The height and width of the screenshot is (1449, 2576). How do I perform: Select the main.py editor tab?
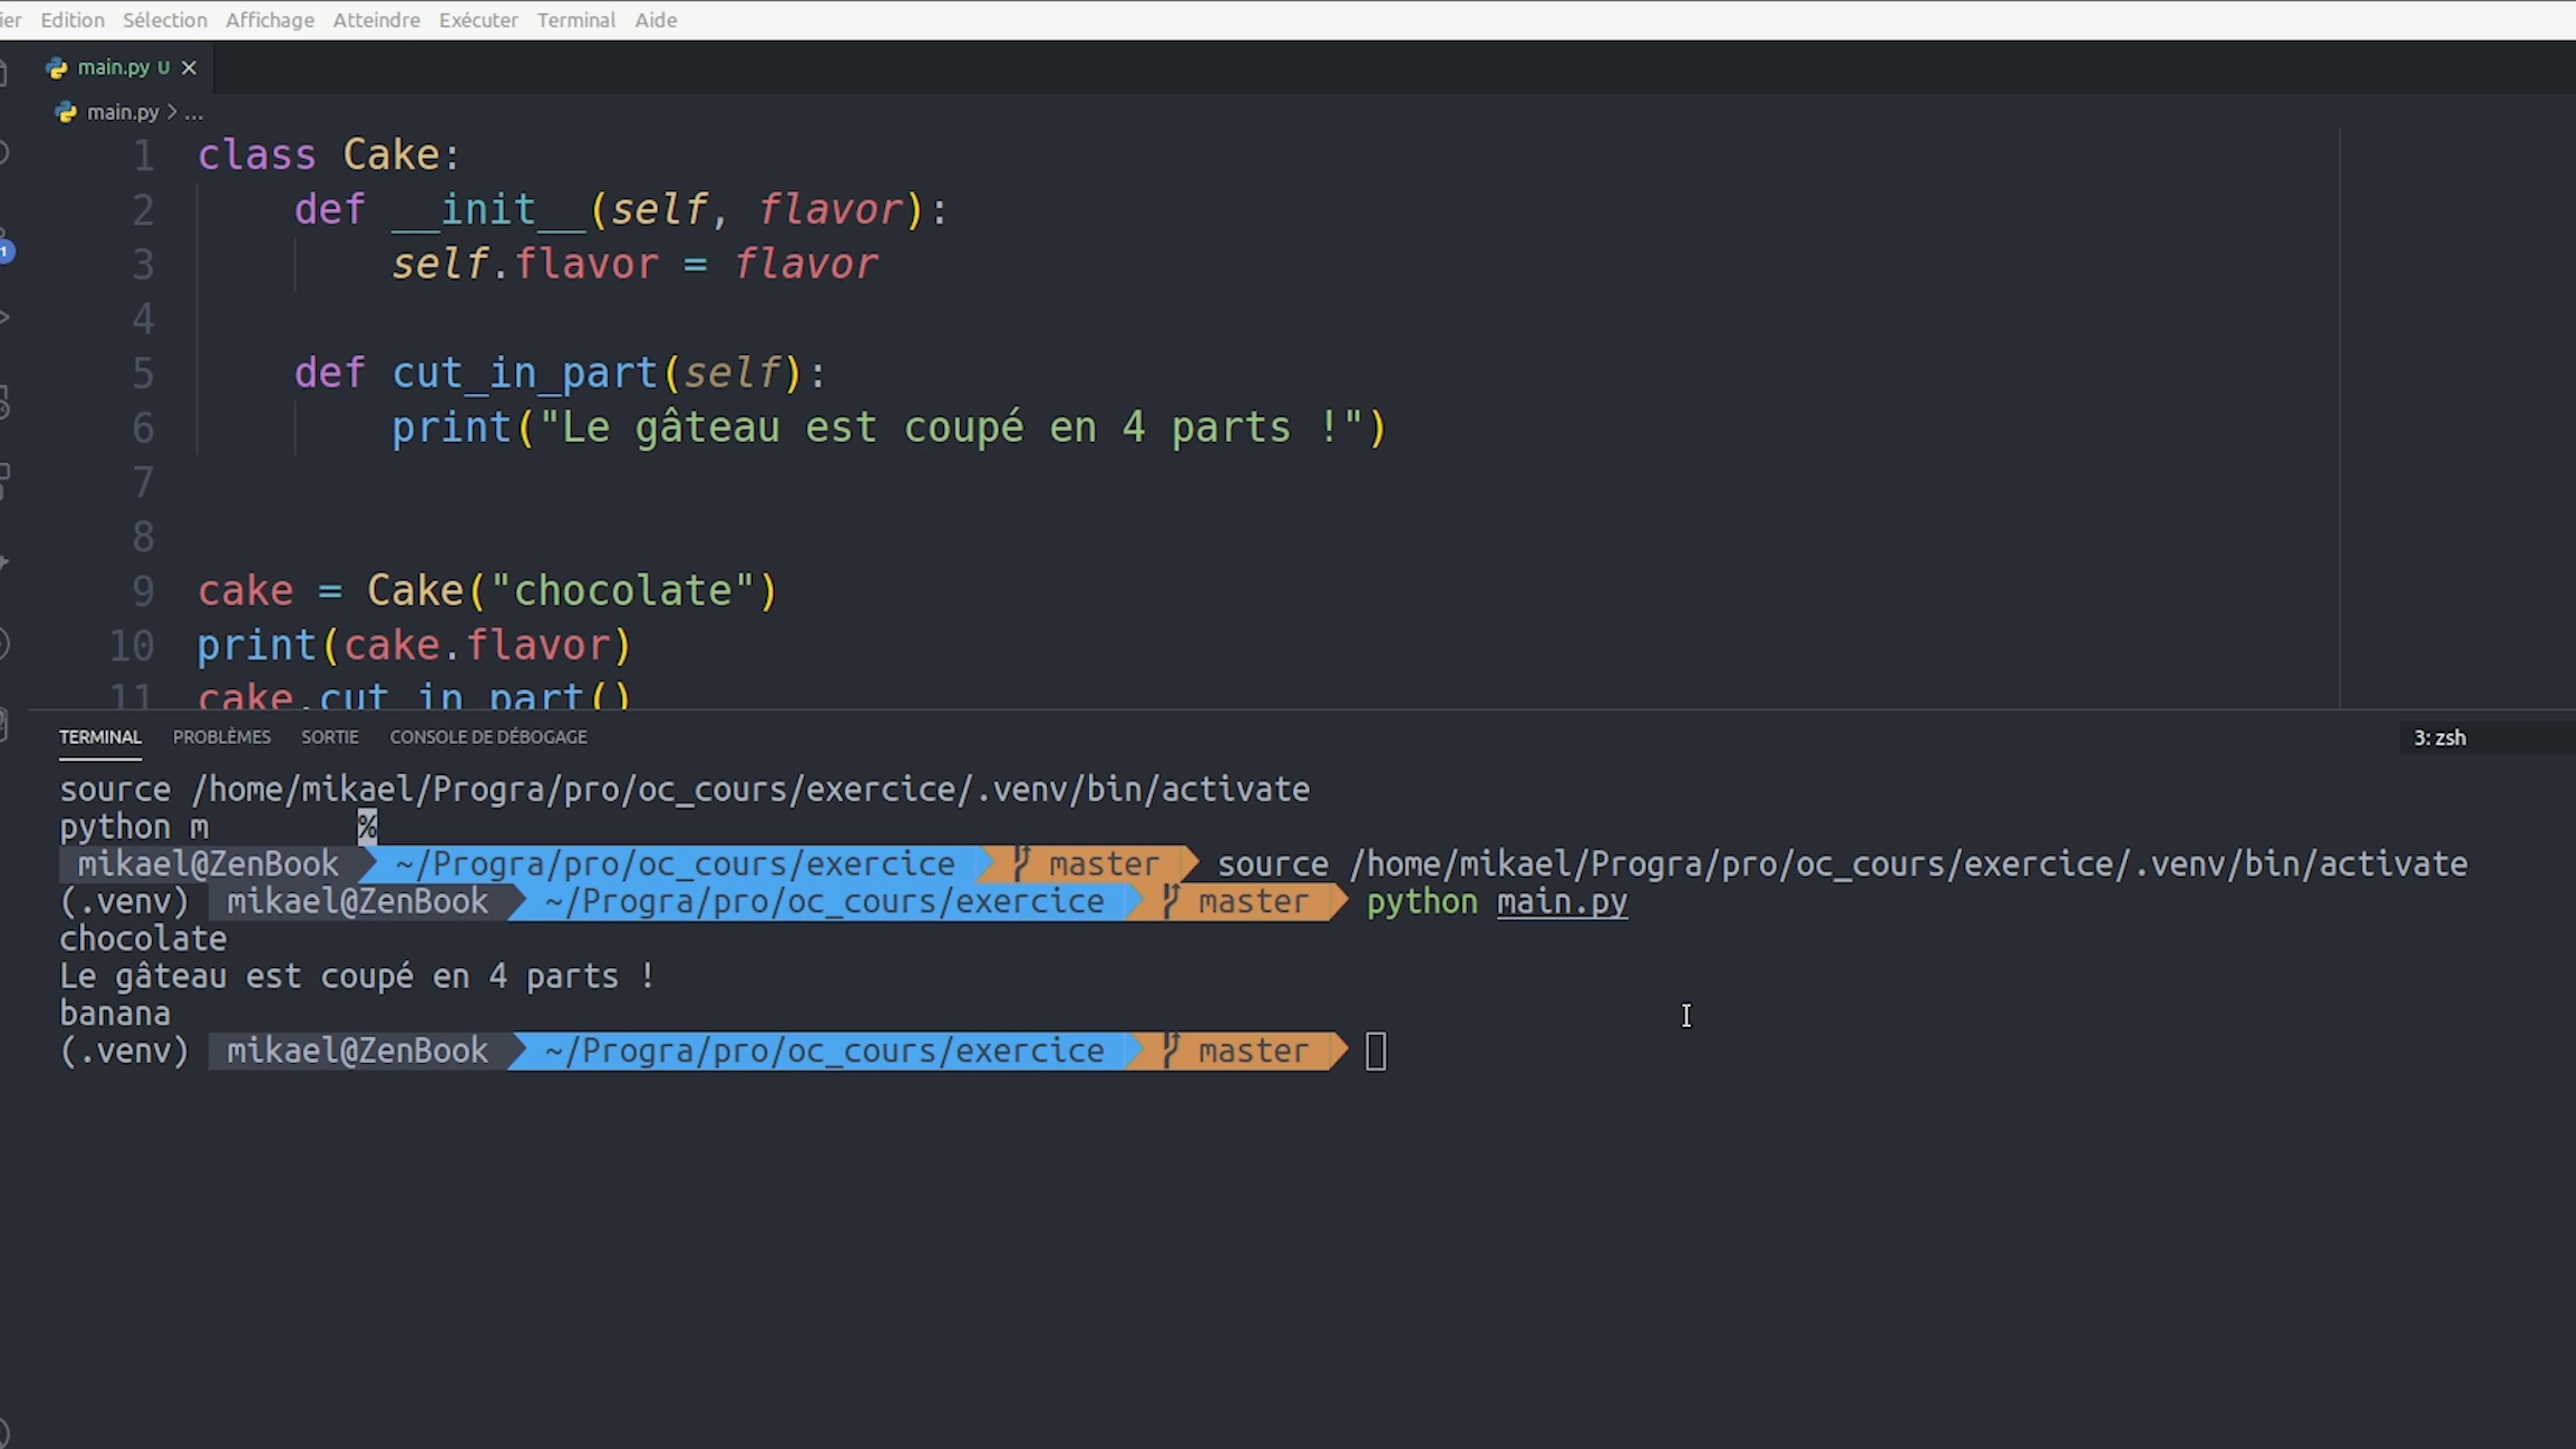[x=113, y=68]
